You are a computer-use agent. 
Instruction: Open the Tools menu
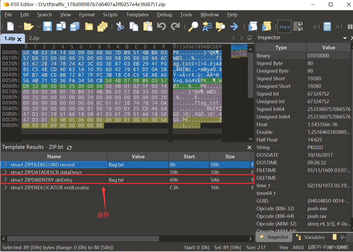(186, 15)
